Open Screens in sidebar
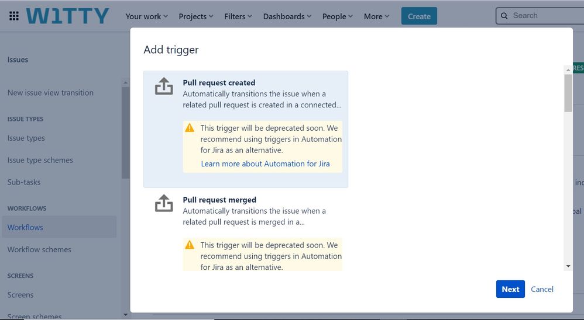Screen dimensions: 584x320 [x=20, y=295]
